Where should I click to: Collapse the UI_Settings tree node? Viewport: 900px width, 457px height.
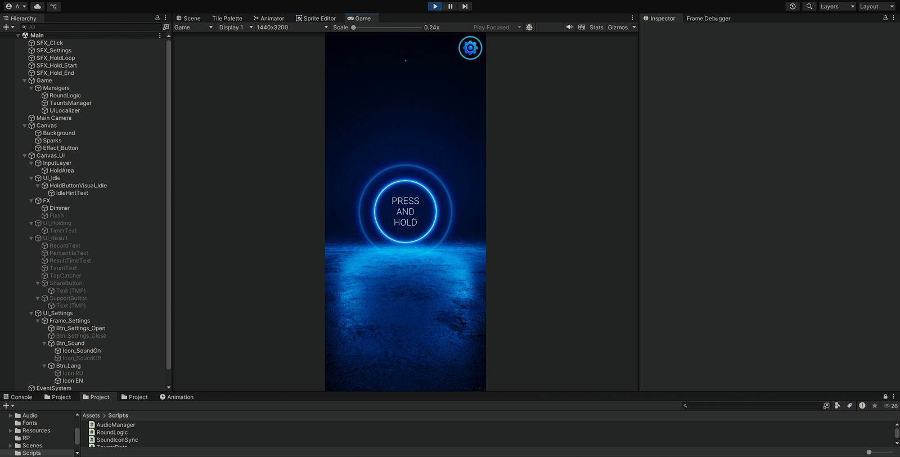[x=31, y=313]
